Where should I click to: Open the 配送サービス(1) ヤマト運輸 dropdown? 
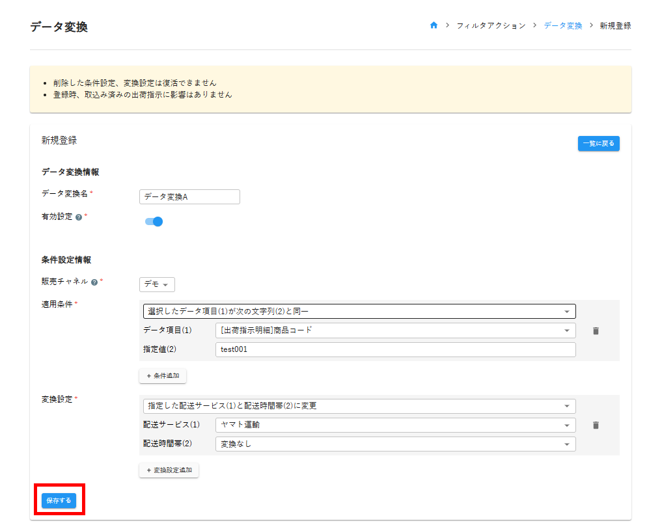[395, 425]
